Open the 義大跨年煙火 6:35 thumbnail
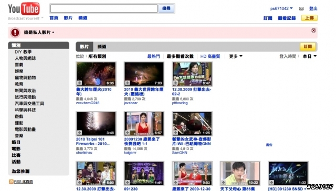336x191 pixels. point(96,74)
